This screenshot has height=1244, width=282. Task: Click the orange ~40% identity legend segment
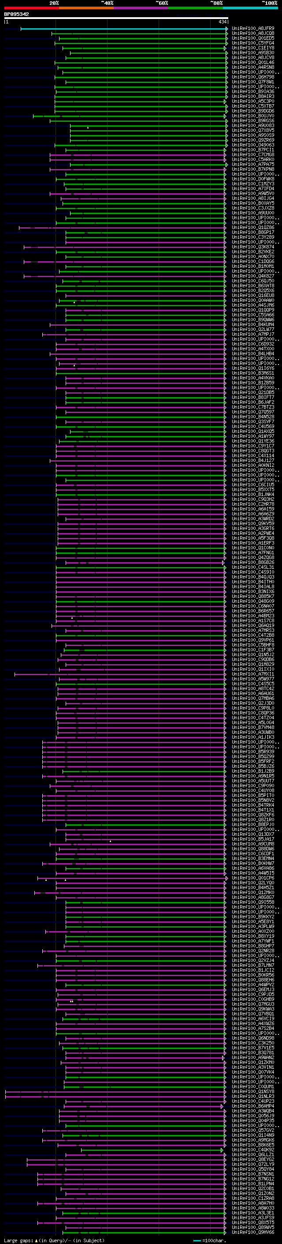(x=86, y=8)
